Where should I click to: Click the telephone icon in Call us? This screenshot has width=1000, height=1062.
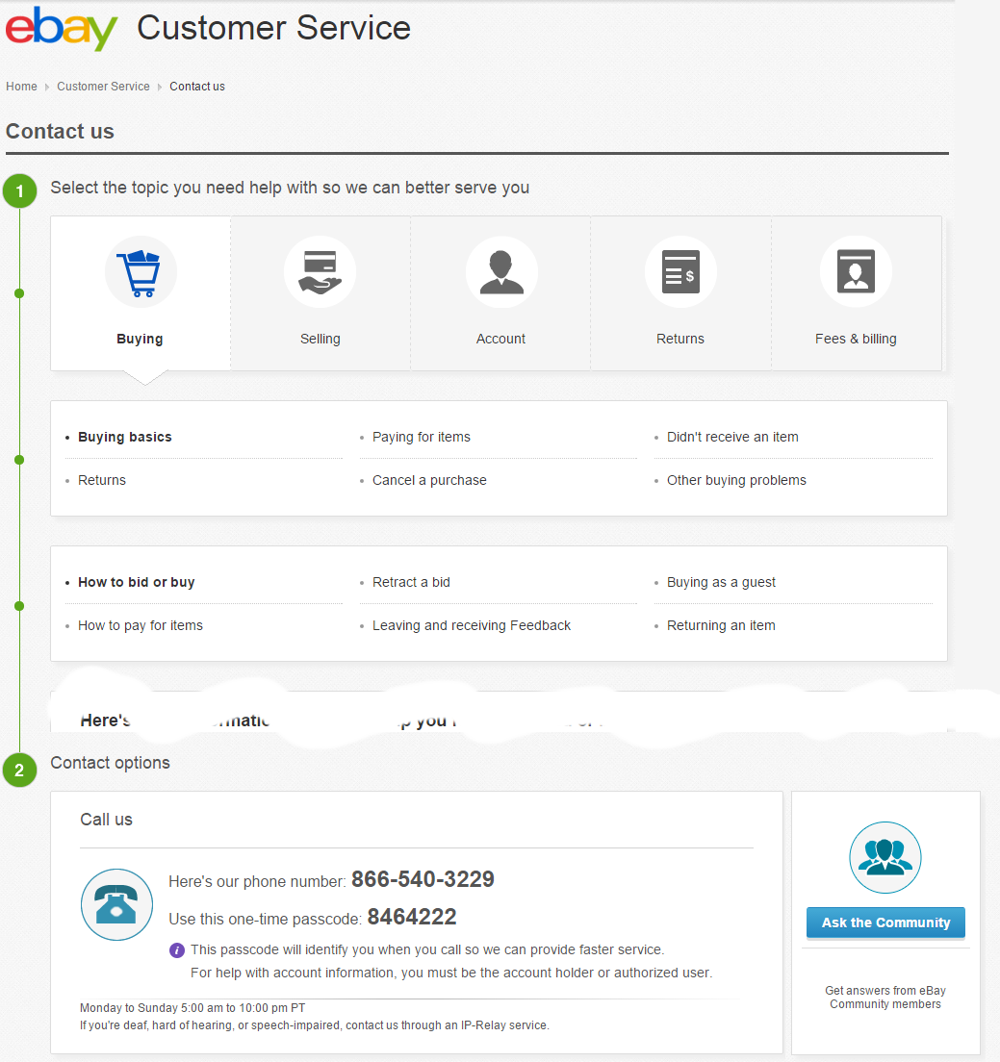click(116, 904)
